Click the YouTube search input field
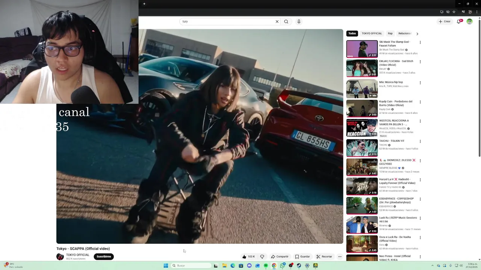481x270 pixels. [227, 21]
